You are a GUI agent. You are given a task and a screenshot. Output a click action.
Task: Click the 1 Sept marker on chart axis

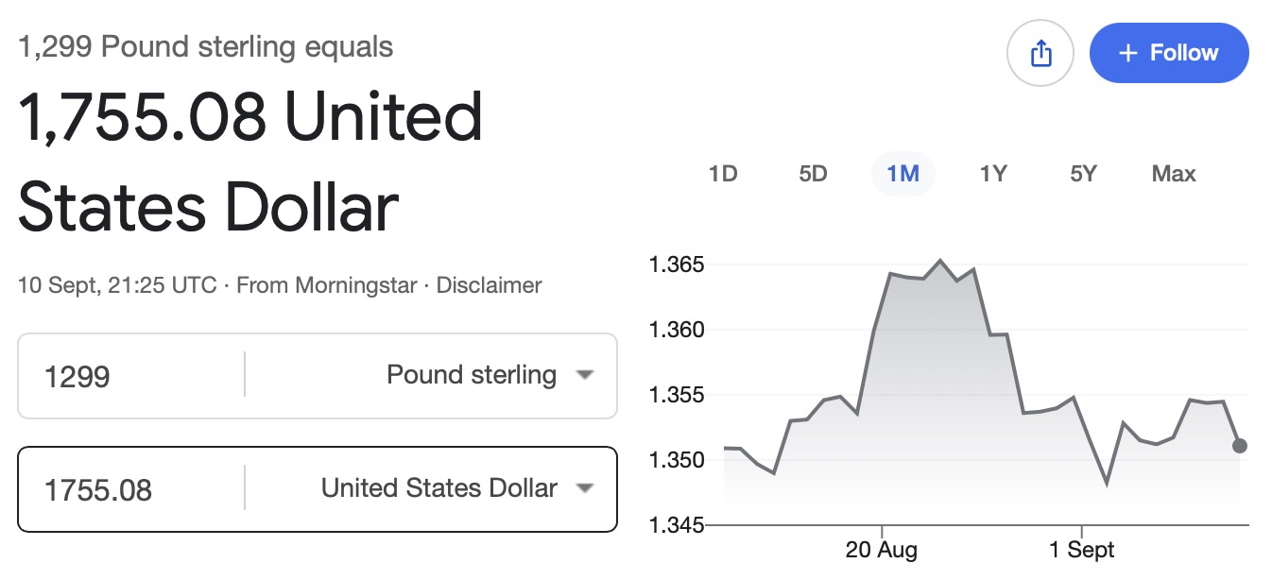[x=1081, y=549]
